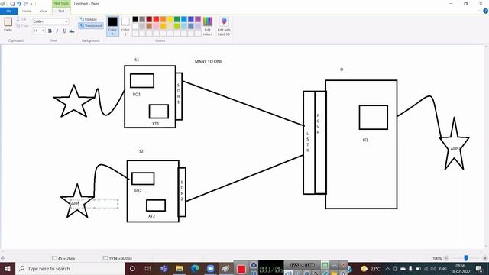Toggle Strikethrough text formatting
Viewport: 489px width, 275px height.
pos(72,31)
